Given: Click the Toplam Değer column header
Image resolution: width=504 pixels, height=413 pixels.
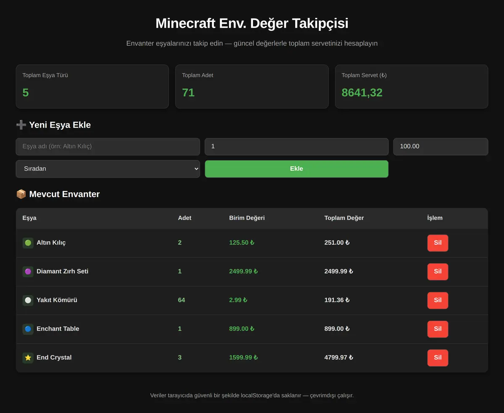Looking at the screenshot, I should pos(344,218).
